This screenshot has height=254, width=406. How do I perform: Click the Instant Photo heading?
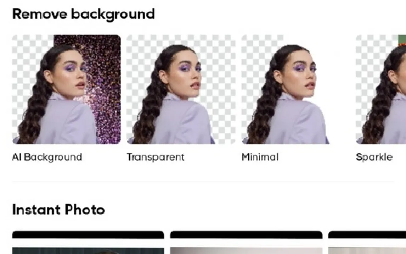click(58, 210)
